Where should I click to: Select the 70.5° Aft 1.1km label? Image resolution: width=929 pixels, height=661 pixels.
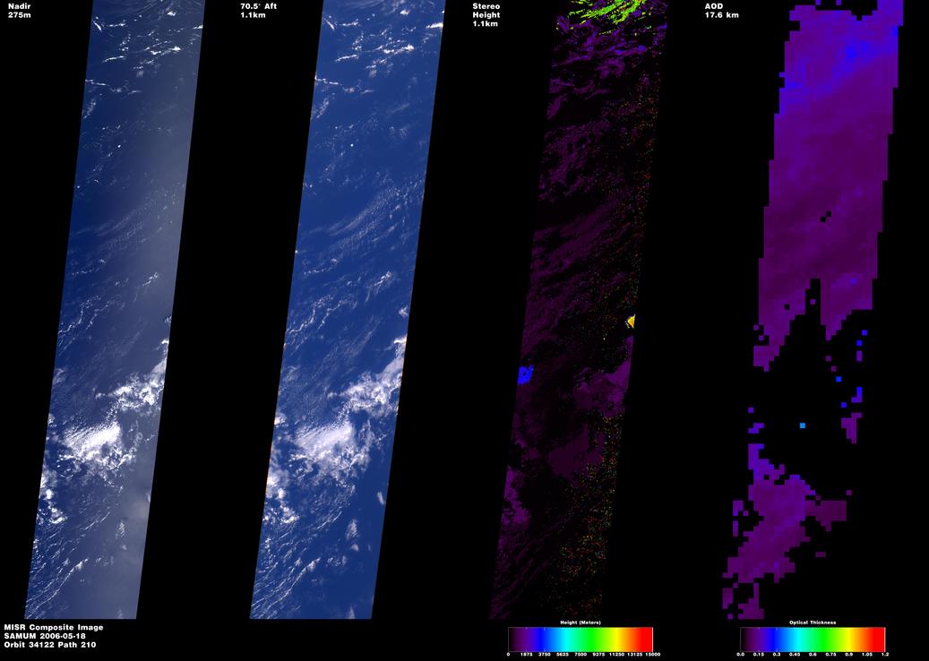(x=258, y=11)
